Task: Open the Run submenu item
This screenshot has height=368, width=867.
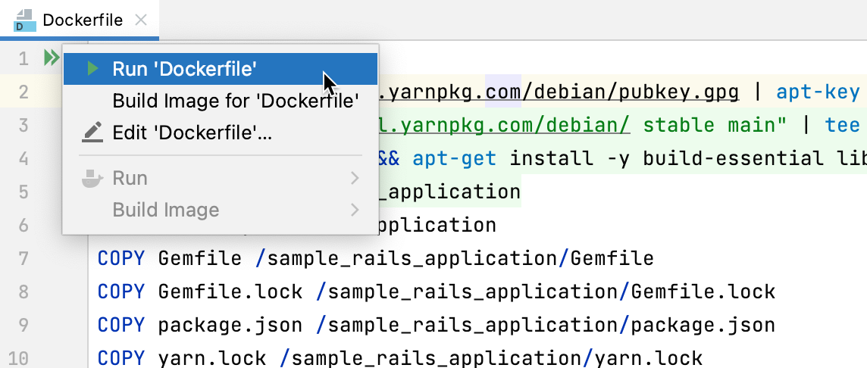Action: tap(130, 179)
